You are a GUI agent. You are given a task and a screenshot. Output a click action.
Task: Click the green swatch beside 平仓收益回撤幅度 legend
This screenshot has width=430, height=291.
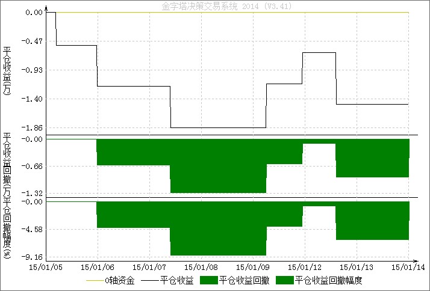click(x=284, y=280)
